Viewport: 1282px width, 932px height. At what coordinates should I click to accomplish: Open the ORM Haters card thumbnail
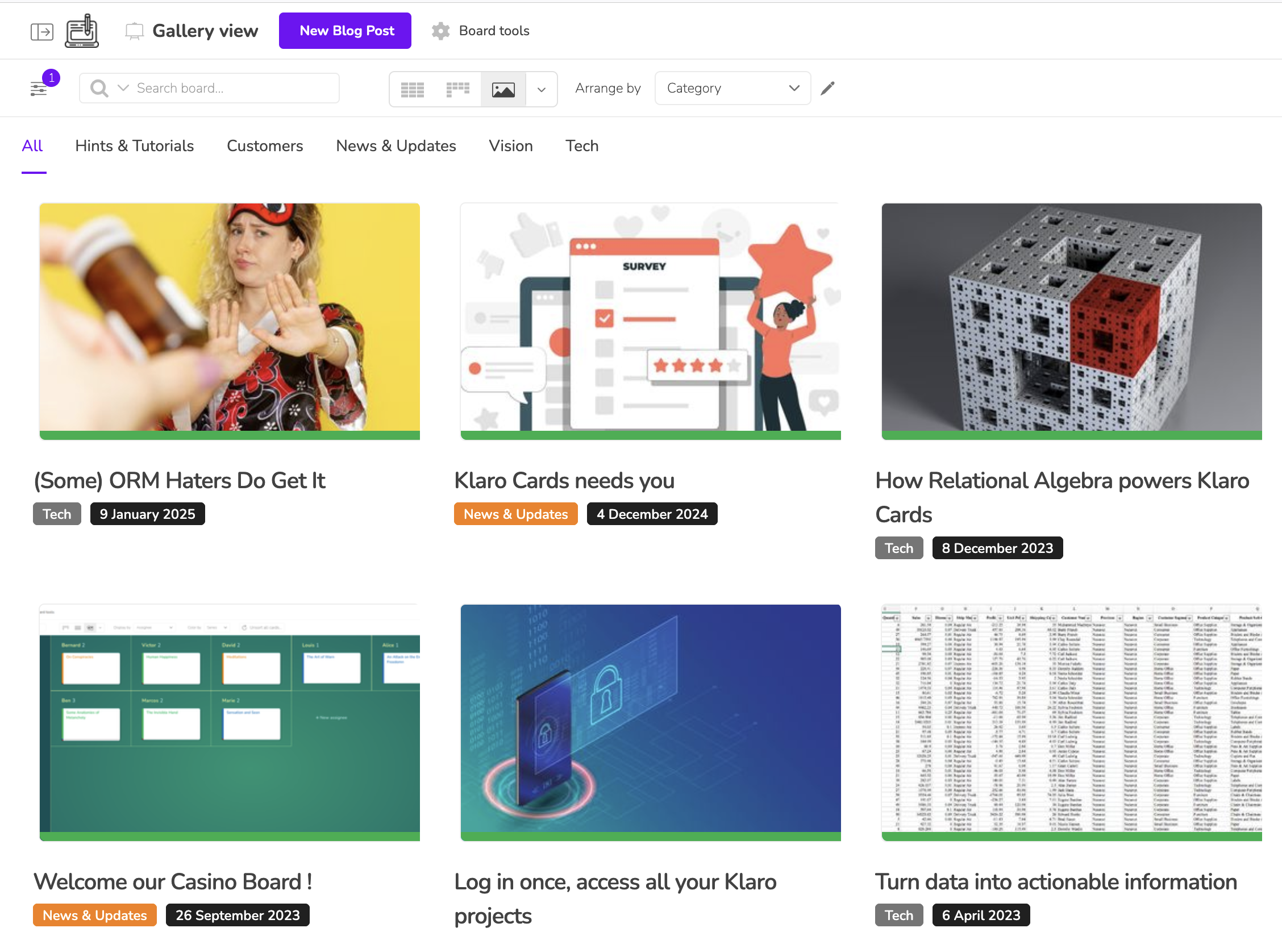point(230,321)
